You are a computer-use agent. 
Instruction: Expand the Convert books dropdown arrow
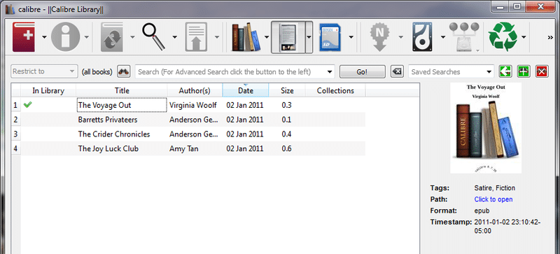[132, 37]
